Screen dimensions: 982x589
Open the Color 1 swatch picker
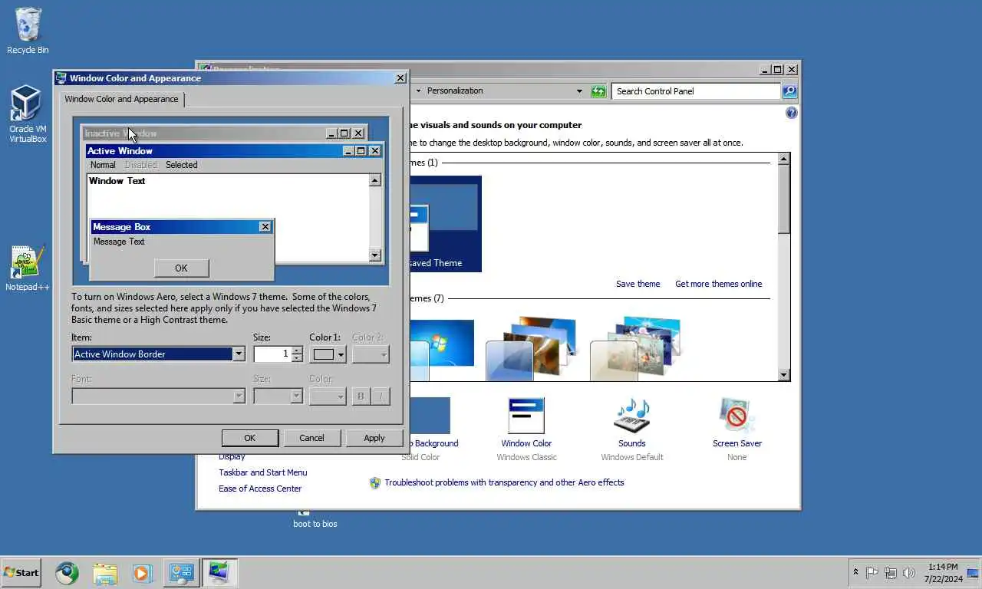tap(328, 354)
